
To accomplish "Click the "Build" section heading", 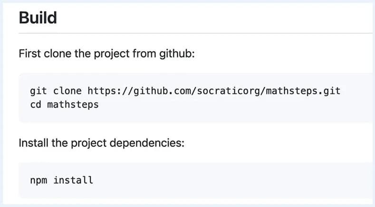I will [x=38, y=18].
